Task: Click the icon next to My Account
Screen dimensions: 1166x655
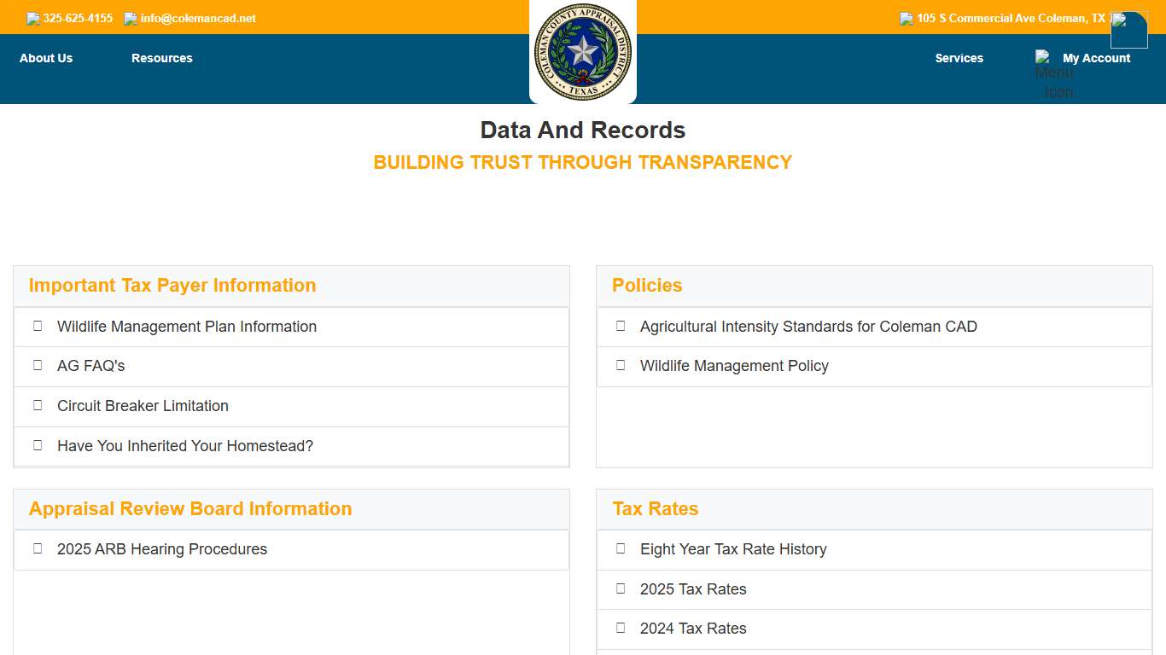Action: 1043,57
